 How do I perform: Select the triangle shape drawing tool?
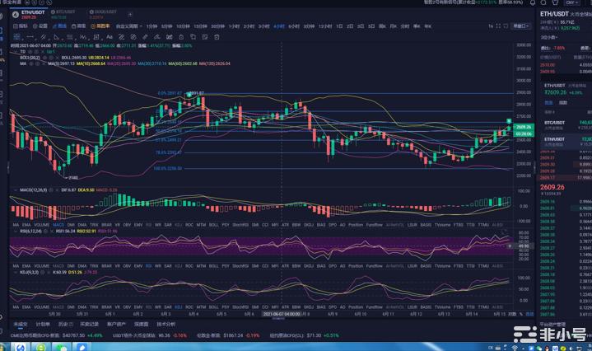(57, 37)
